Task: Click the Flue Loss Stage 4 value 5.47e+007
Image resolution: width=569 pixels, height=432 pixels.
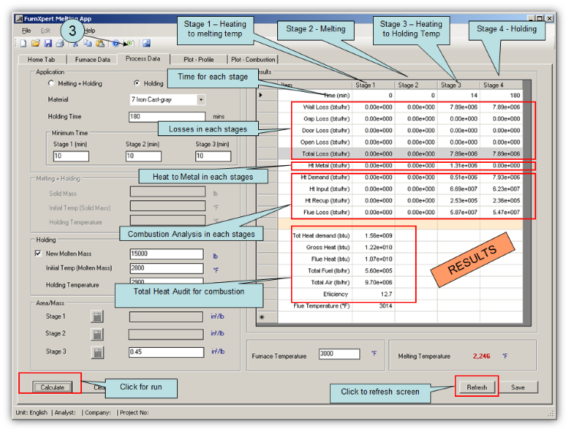Action: [502, 213]
